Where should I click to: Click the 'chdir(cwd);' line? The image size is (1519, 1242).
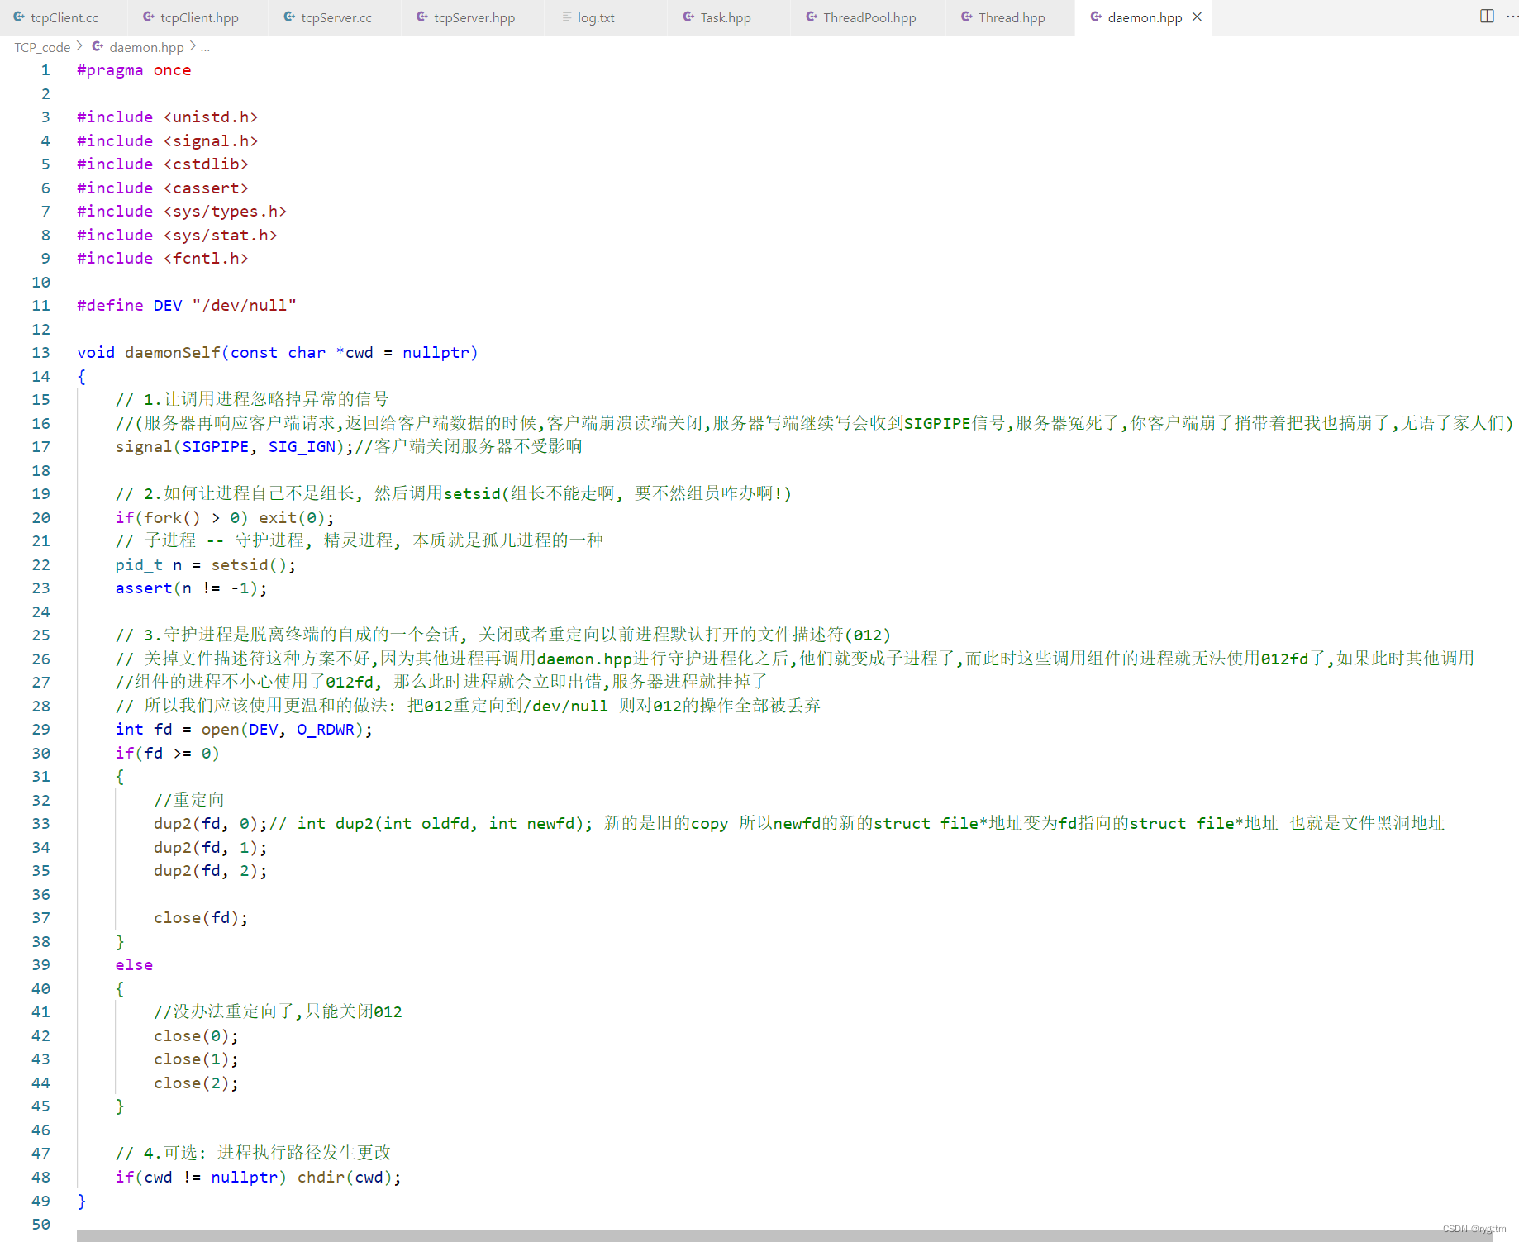(x=350, y=1178)
